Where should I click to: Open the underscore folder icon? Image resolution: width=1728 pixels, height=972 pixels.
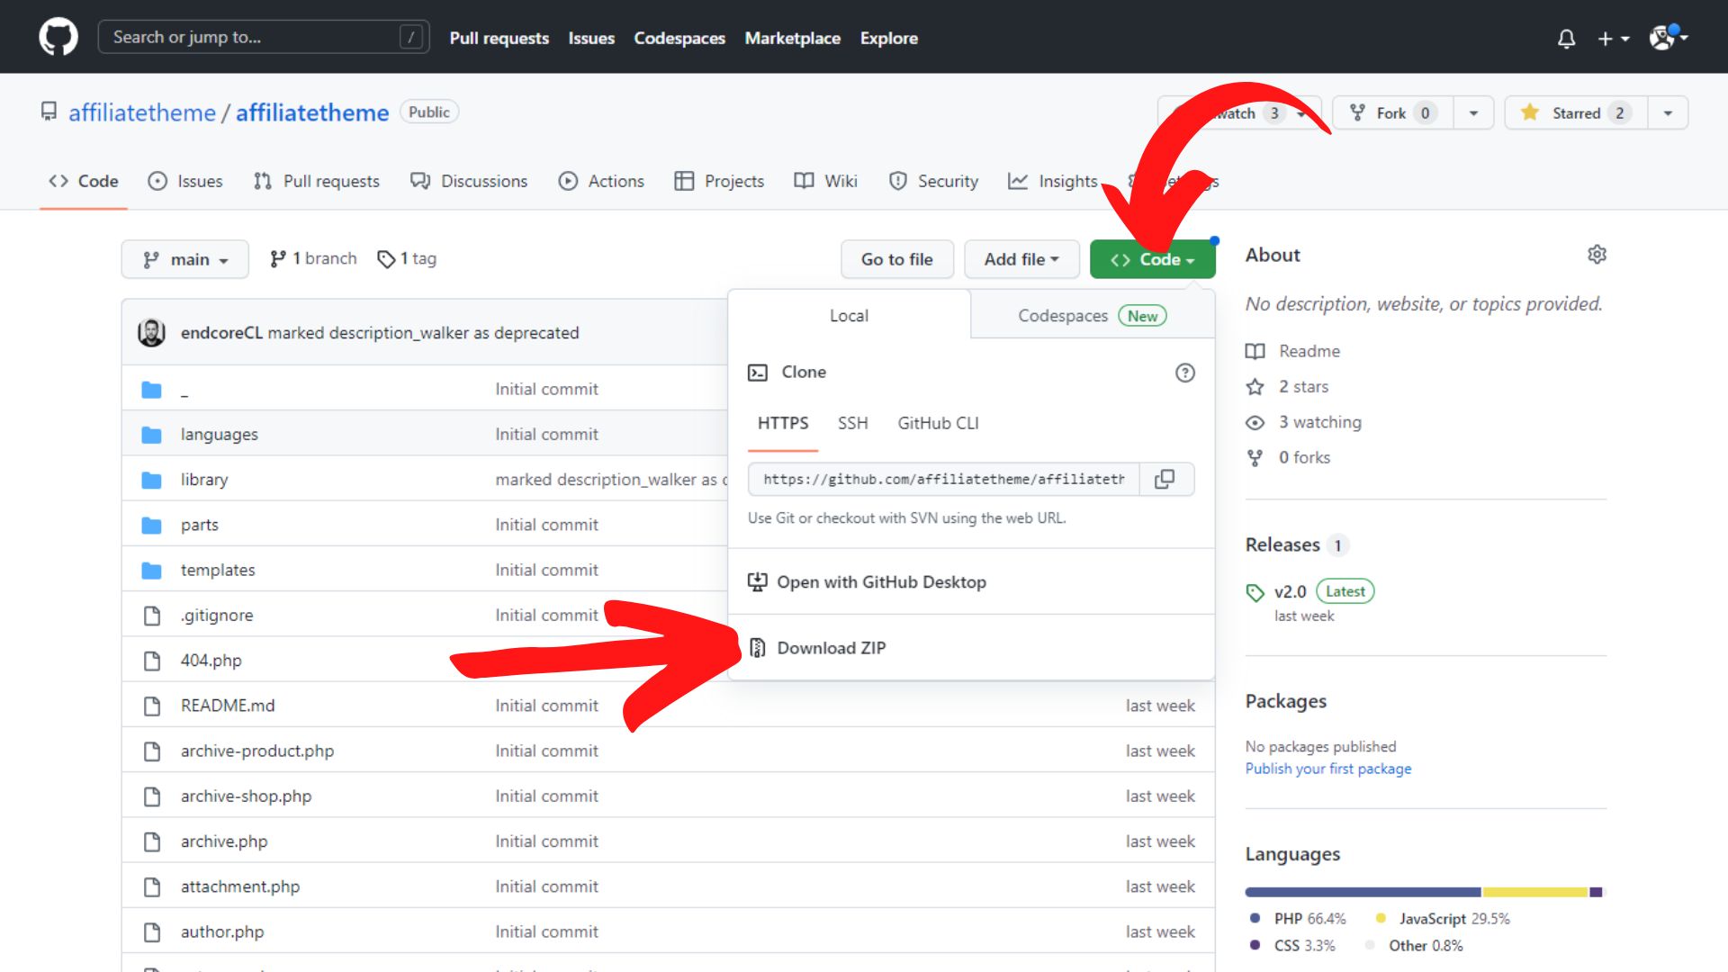[151, 390]
